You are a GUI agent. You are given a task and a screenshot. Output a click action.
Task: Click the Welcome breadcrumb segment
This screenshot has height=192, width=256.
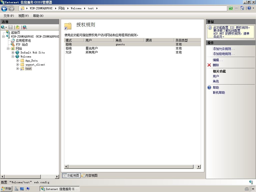[x=76, y=8]
